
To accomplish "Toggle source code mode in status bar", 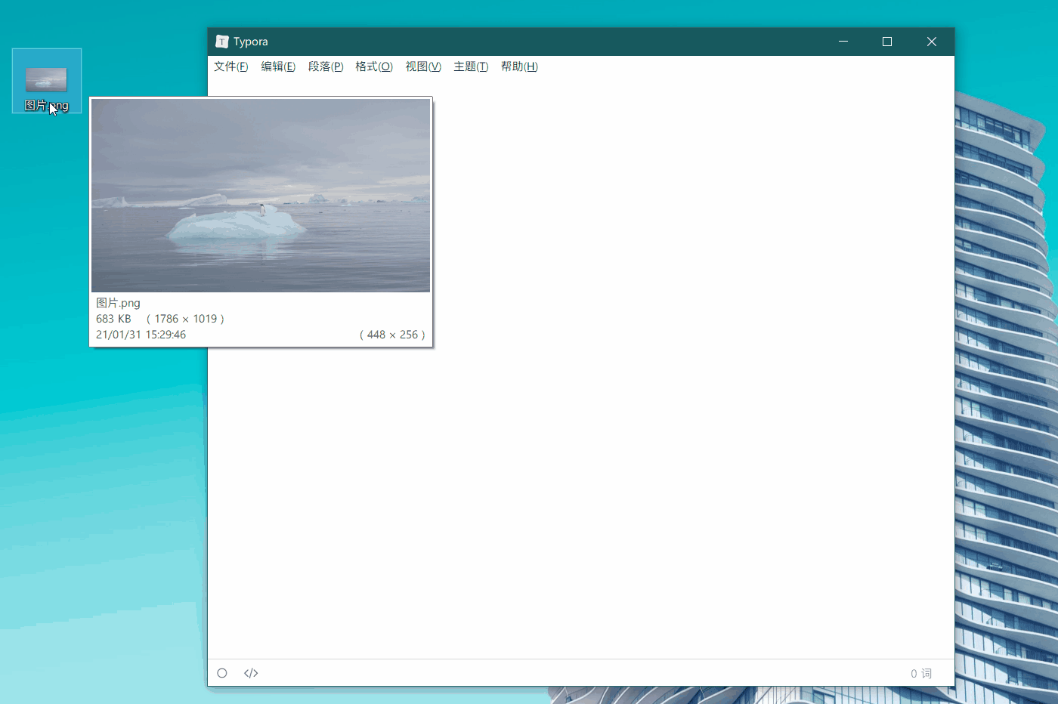I will [x=251, y=673].
